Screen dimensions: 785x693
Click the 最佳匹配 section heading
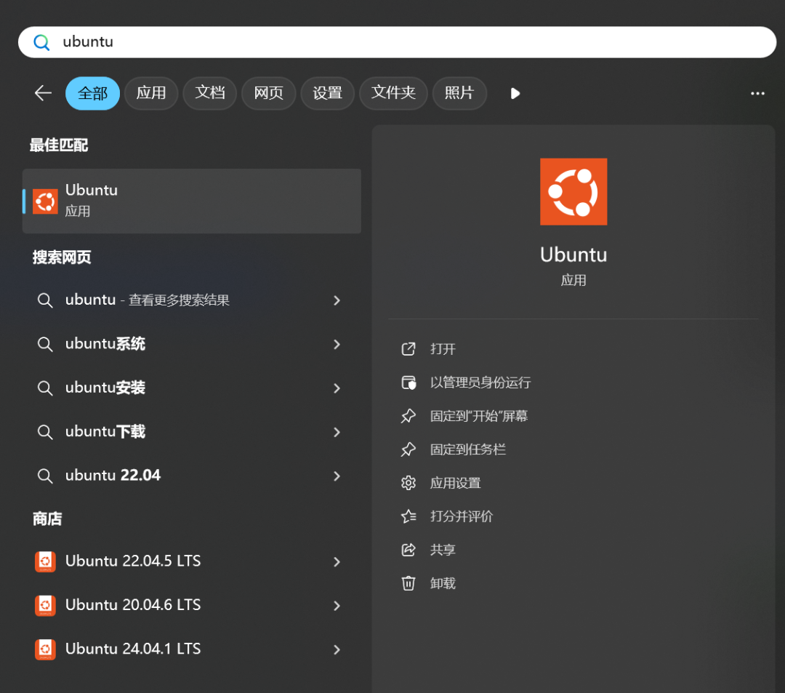pos(59,145)
